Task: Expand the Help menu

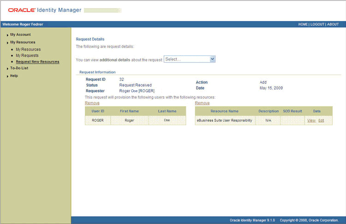Action: [x=14, y=76]
